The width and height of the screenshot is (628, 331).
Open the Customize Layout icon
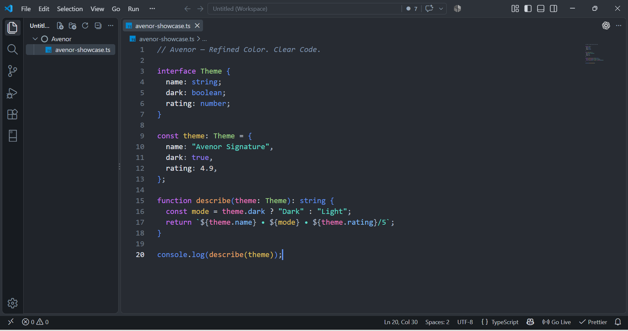(x=515, y=9)
